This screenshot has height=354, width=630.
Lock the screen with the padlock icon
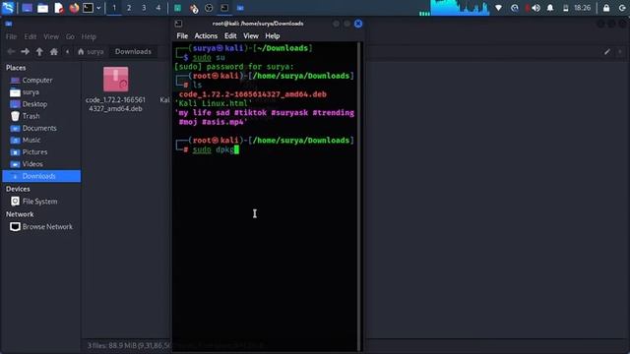(x=606, y=8)
